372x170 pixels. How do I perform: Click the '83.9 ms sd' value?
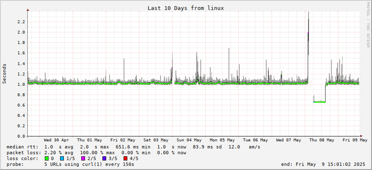click(207, 147)
